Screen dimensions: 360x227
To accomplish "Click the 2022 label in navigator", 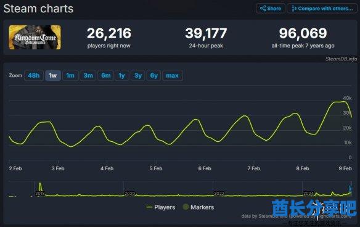I will 219,194.
